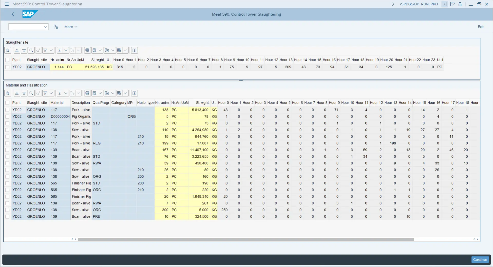Select checkbox of Sow - alive RWA row
This screenshot has height=267, width=493.
click(x=7, y=163)
